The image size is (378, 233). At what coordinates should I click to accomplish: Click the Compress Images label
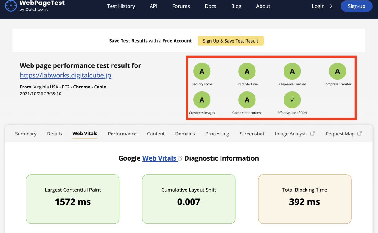[202, 113]
